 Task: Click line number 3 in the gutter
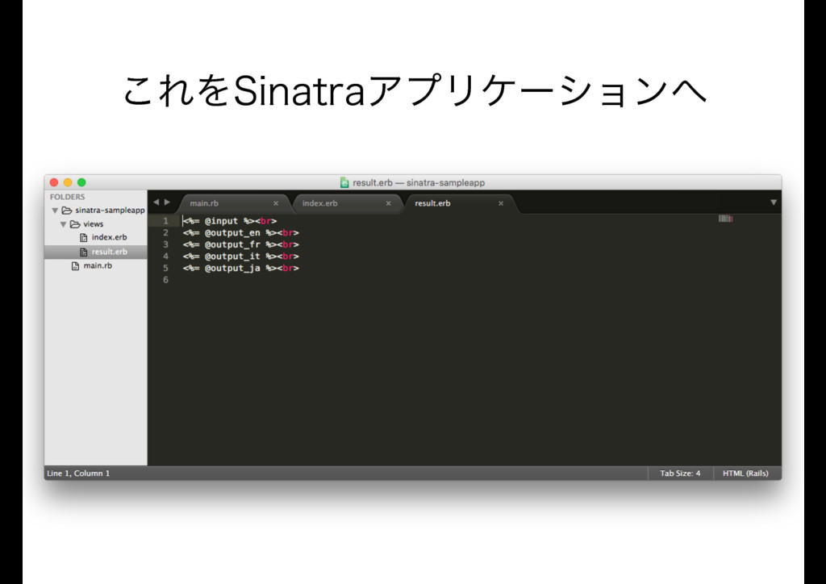[165, 245]
